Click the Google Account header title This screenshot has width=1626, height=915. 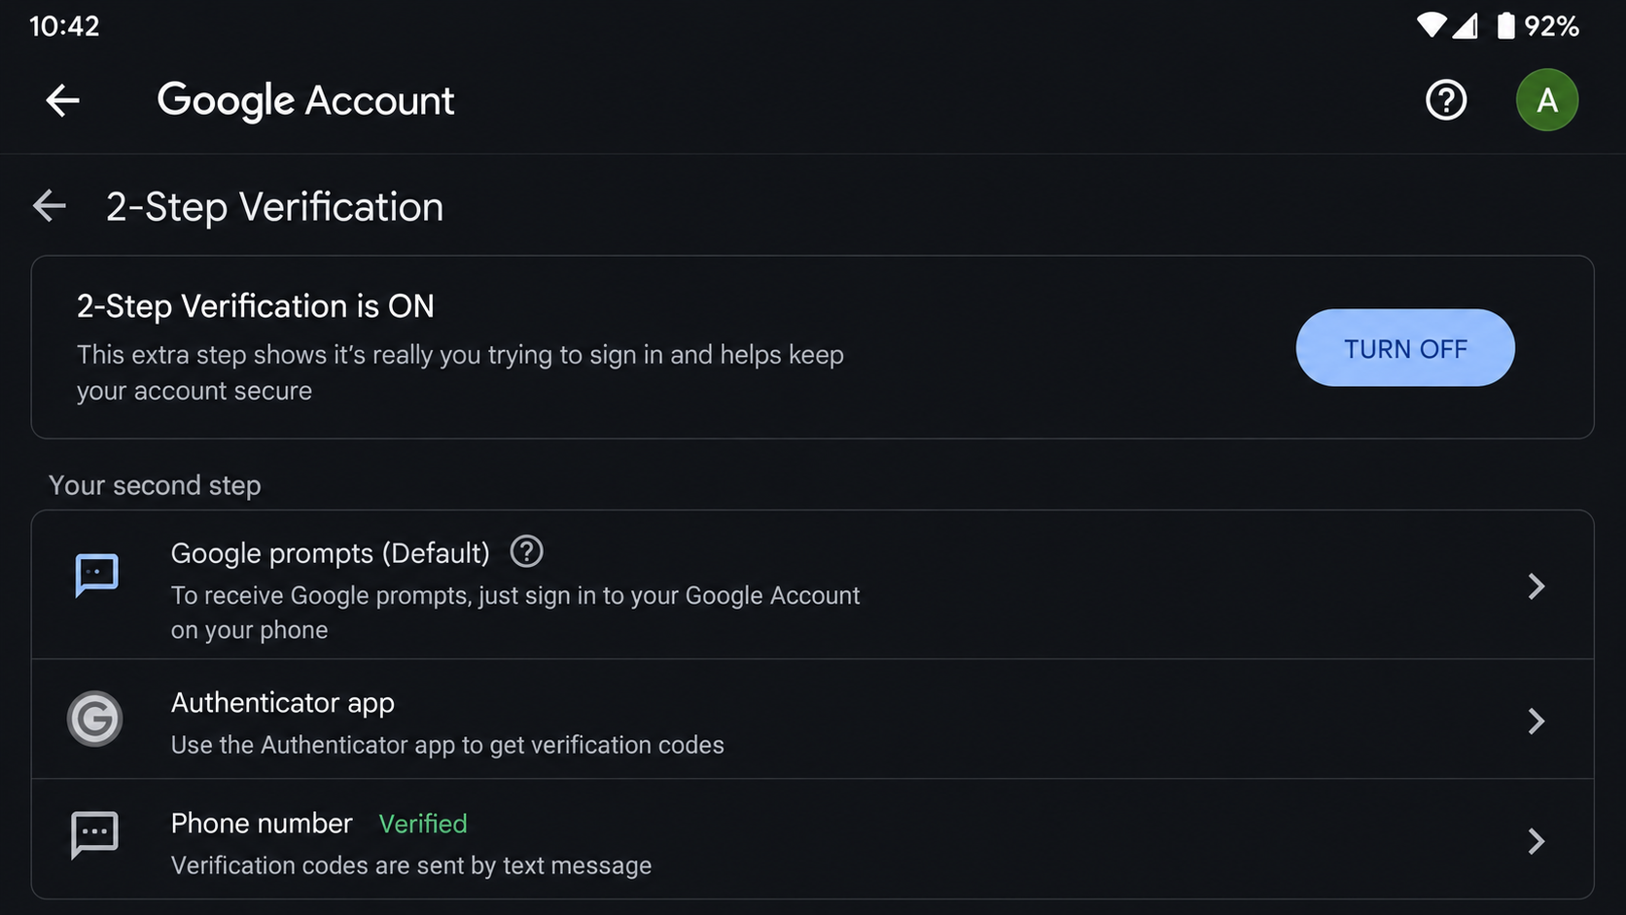(x=305, y=100)
